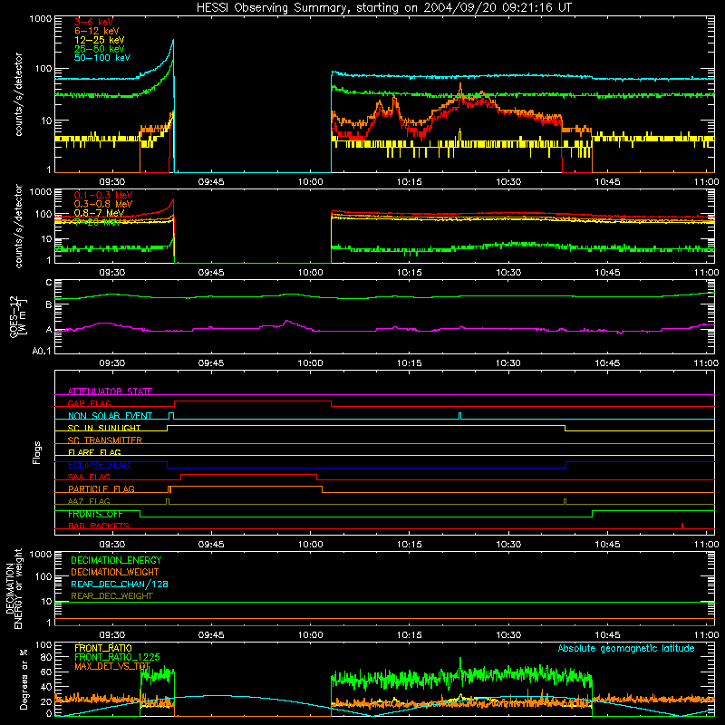Click the 0.8-7 MeV legend label

pos(99,213)
